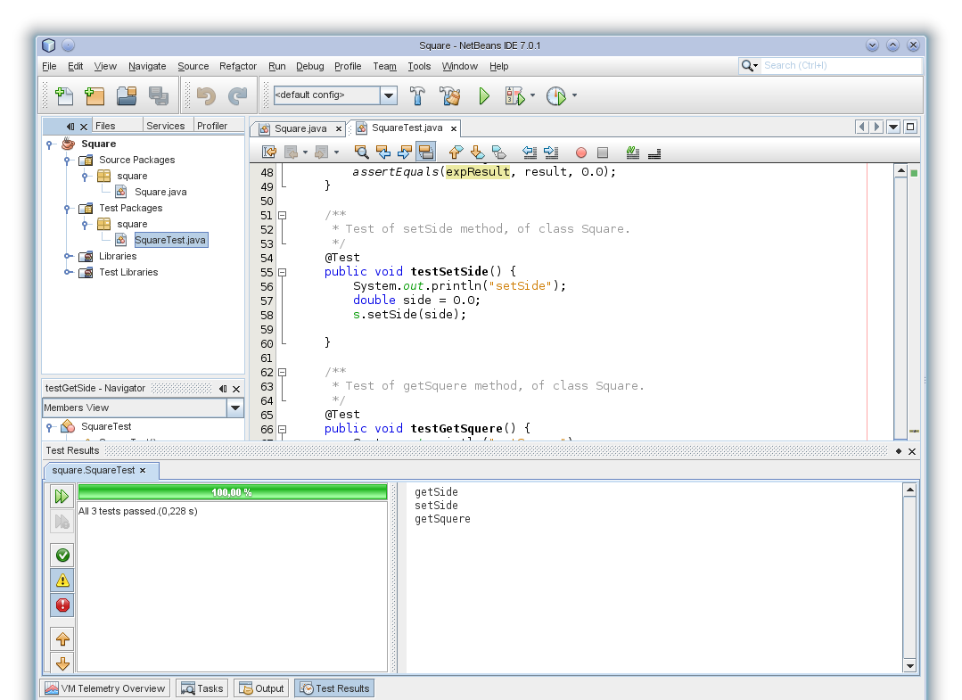Screen dimensions: 962x700
Task: Click the editor Find Selection magnifier icon
Action: click(x=361, y=152)
